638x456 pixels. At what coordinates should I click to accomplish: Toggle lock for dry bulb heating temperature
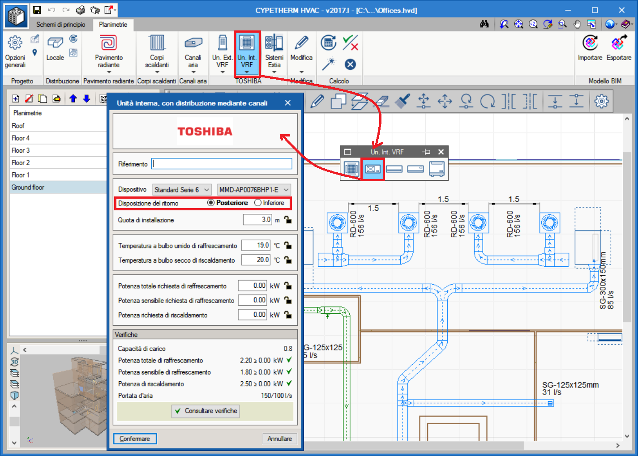[x=287, y=260]
